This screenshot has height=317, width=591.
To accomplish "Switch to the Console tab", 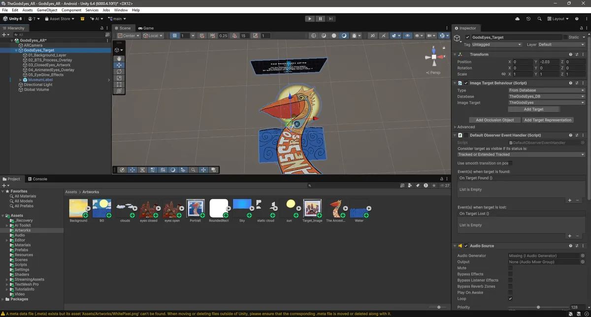I will 37,179.
